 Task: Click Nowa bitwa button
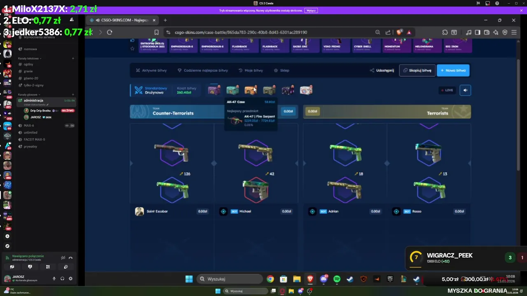point(453,70)
